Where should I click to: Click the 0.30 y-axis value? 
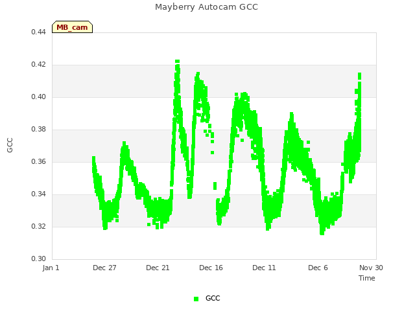(39, 259)
